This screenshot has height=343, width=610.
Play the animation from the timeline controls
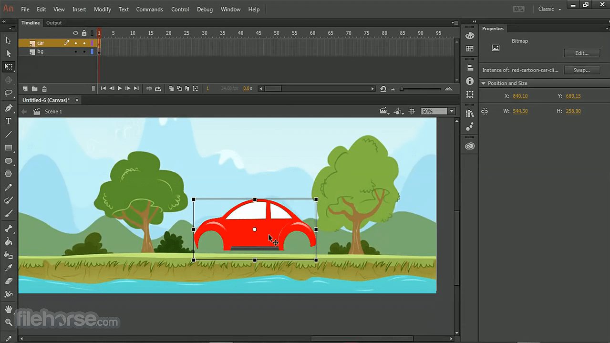point(119,88)
